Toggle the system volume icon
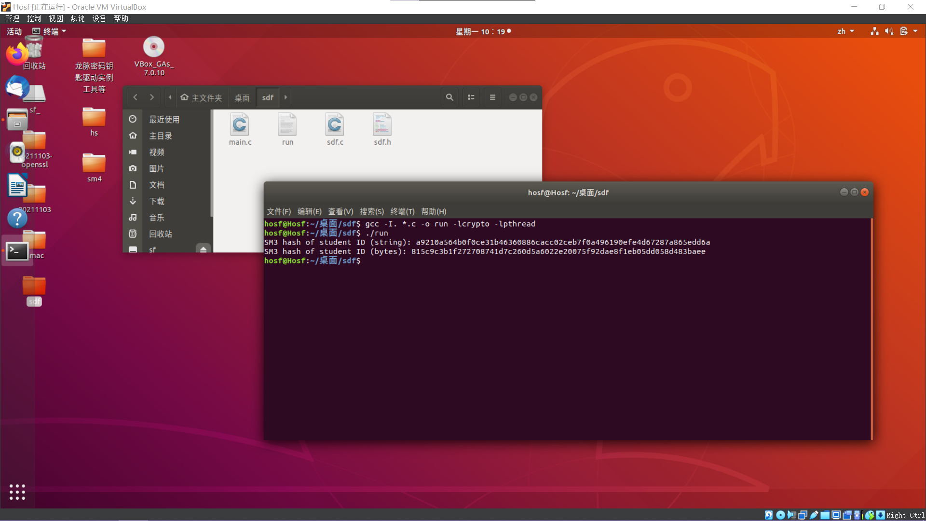The height and width of the screenshot is (521, 926). click(889, 31)
